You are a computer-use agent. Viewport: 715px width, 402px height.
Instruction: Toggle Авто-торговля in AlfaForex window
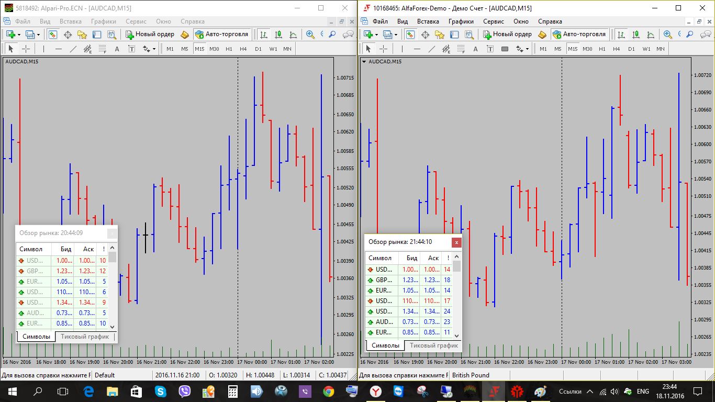click(579, 35)
